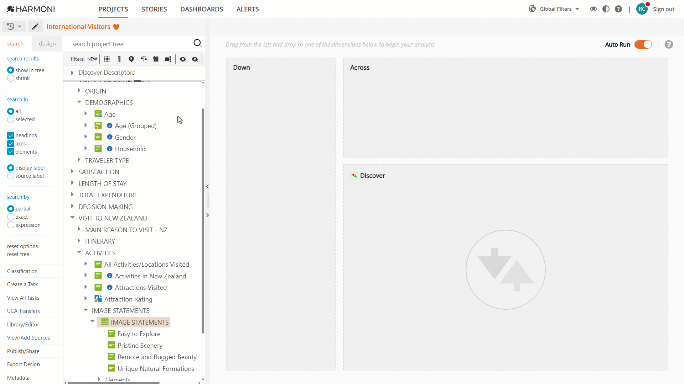Open the Global Filters dropdown arrow
The width and height of the screenshot is (684, 384).
tap(577, 9)
